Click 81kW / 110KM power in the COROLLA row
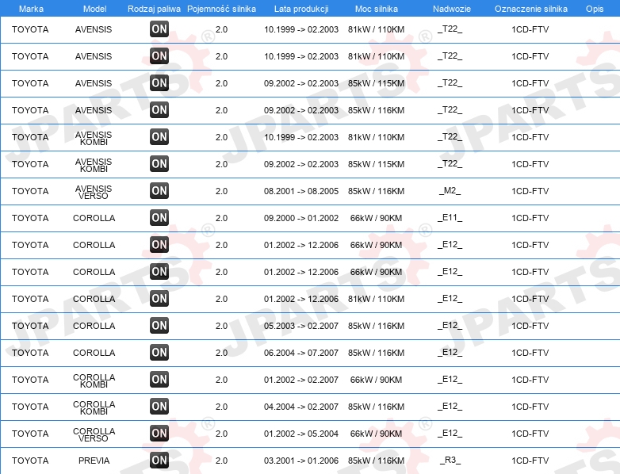 tap(376, 300)
